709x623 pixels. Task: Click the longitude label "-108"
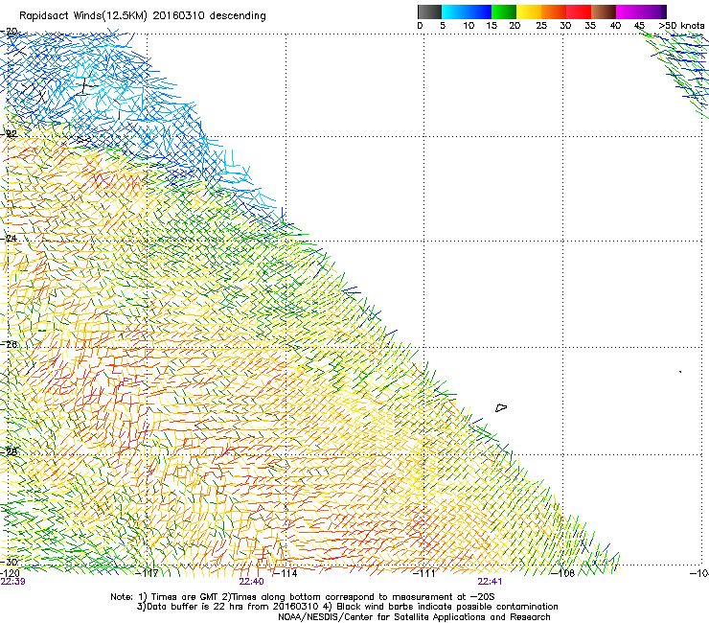click(x=563, y=573)
